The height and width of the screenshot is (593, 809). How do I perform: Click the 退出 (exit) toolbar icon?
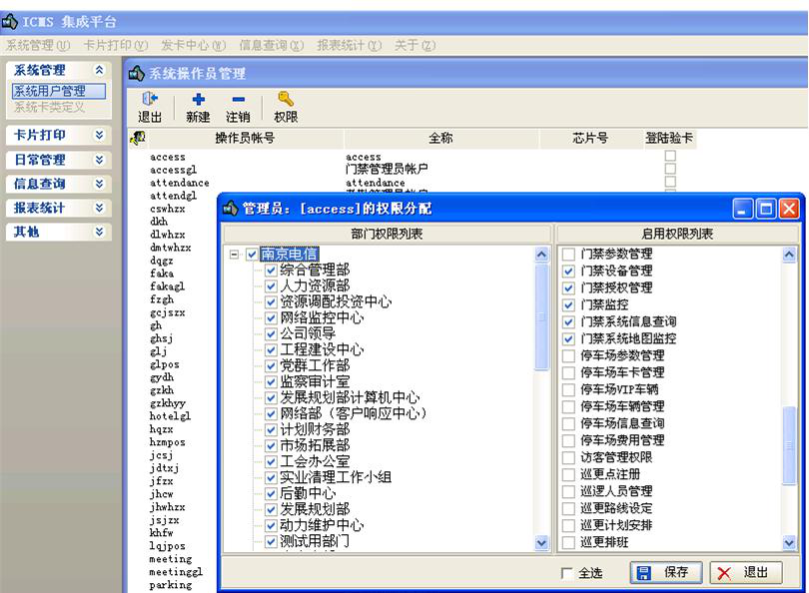click(150, 100)
